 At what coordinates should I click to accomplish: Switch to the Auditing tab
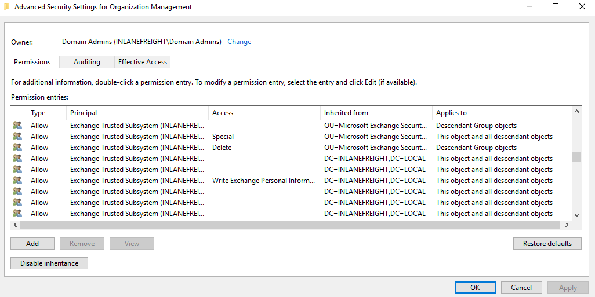86,62
